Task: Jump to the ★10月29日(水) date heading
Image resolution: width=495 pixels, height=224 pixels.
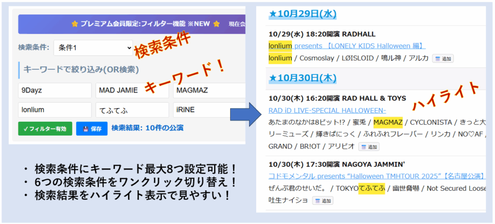Action: (x=302, y=14)
